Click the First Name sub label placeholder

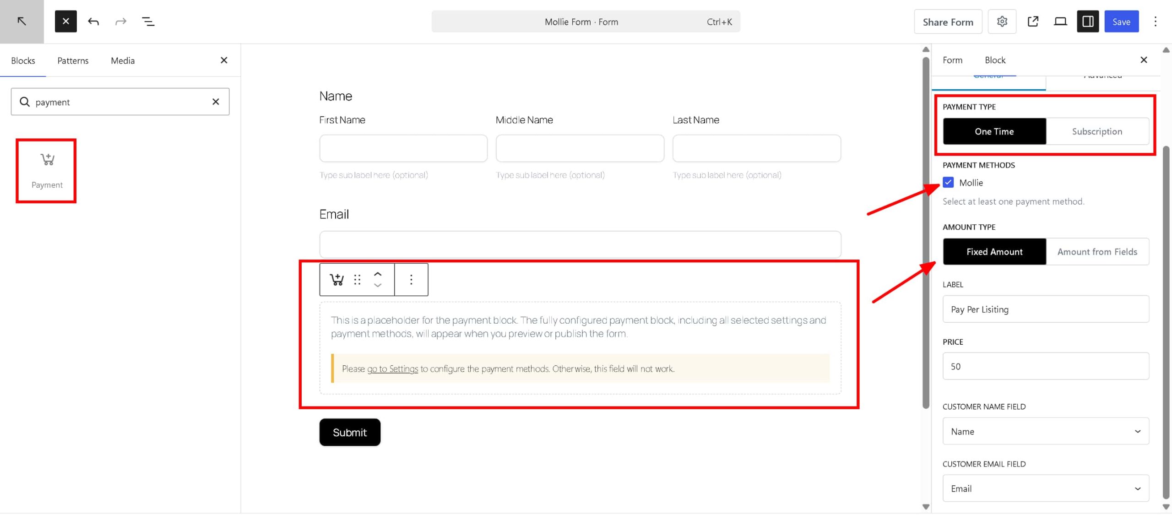click(374, 175)
